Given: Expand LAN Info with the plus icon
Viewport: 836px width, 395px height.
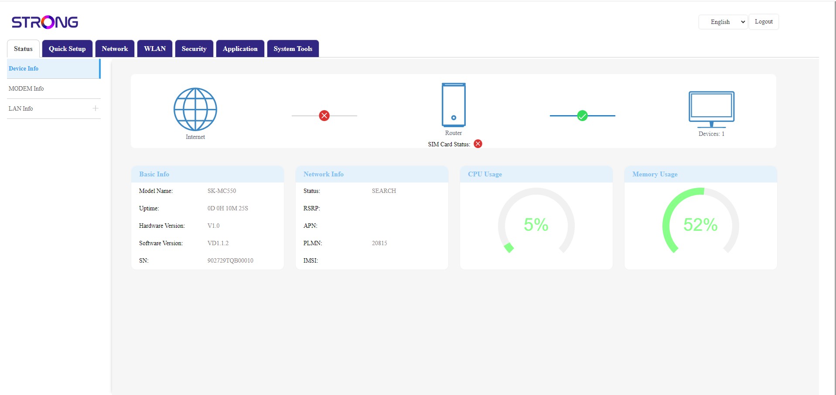Looking at the screenshot, I should 96,108.
